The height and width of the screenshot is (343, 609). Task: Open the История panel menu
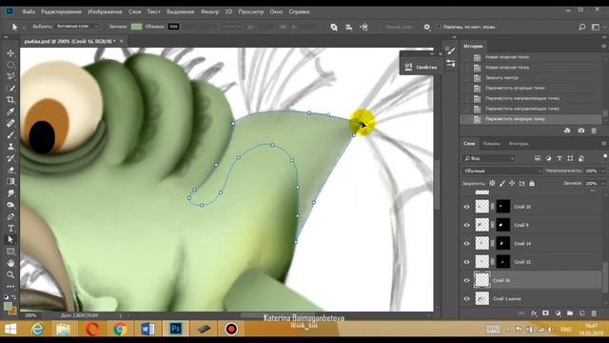tap(604, 46)
